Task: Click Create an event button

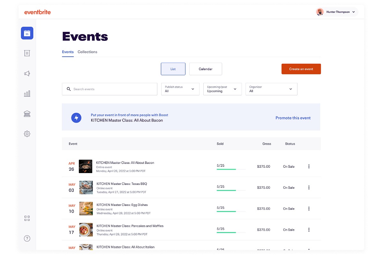Action: (x=301, y=69)
